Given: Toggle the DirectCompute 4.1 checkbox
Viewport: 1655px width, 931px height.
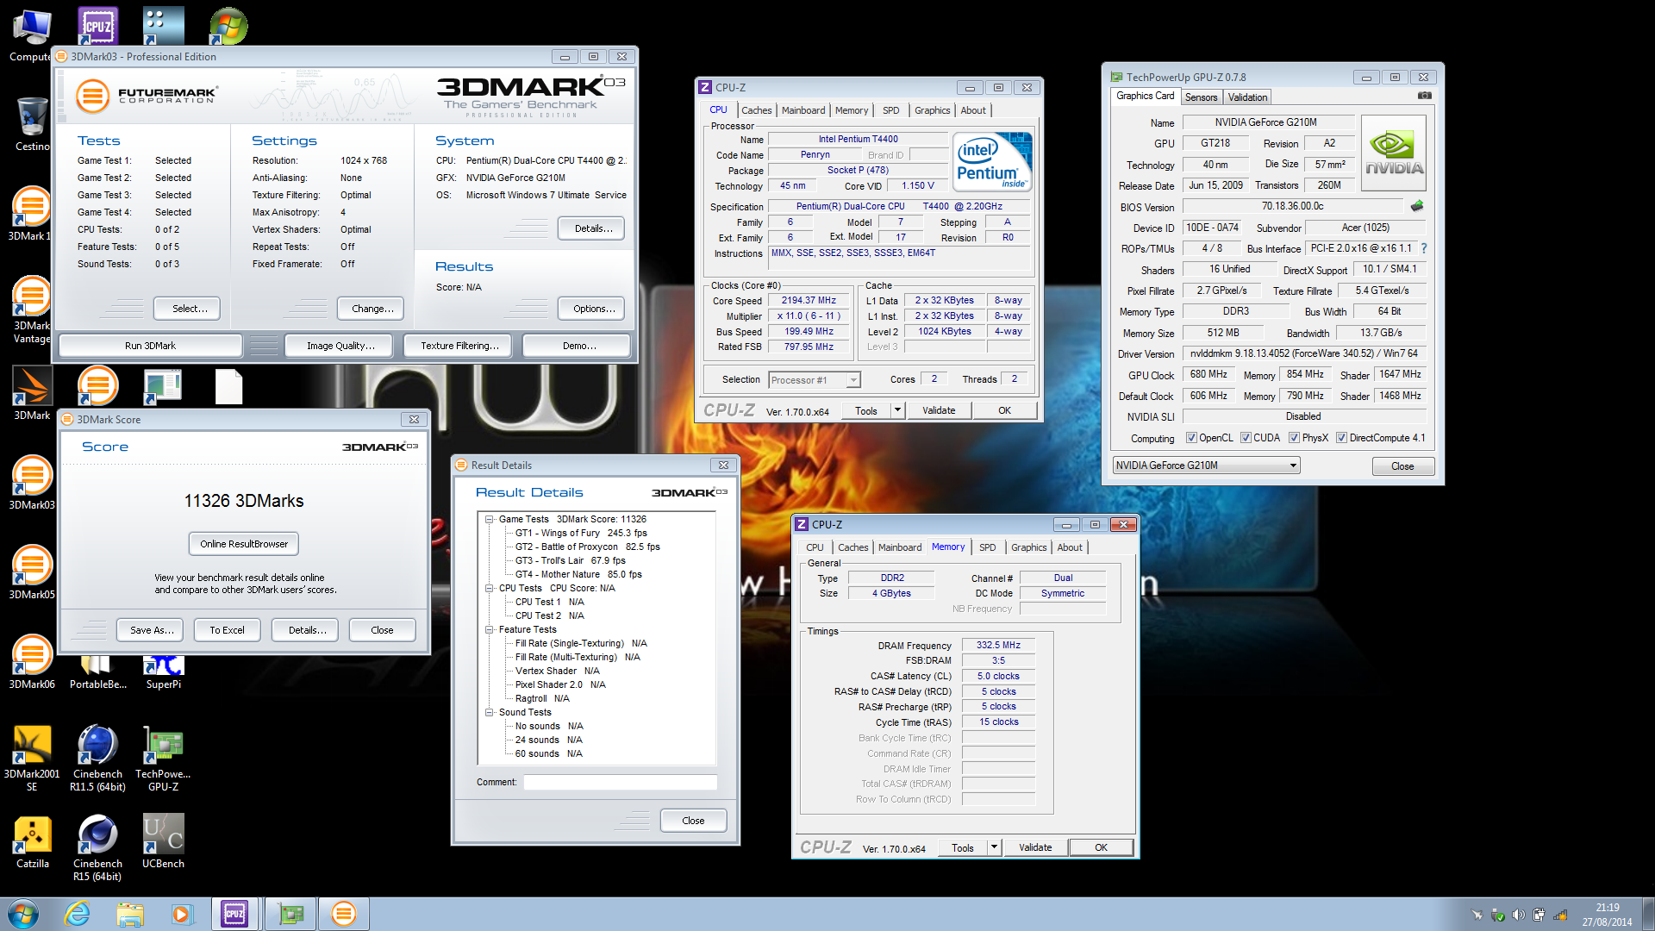Looking at the screenshot, I should pos(1341,438).
